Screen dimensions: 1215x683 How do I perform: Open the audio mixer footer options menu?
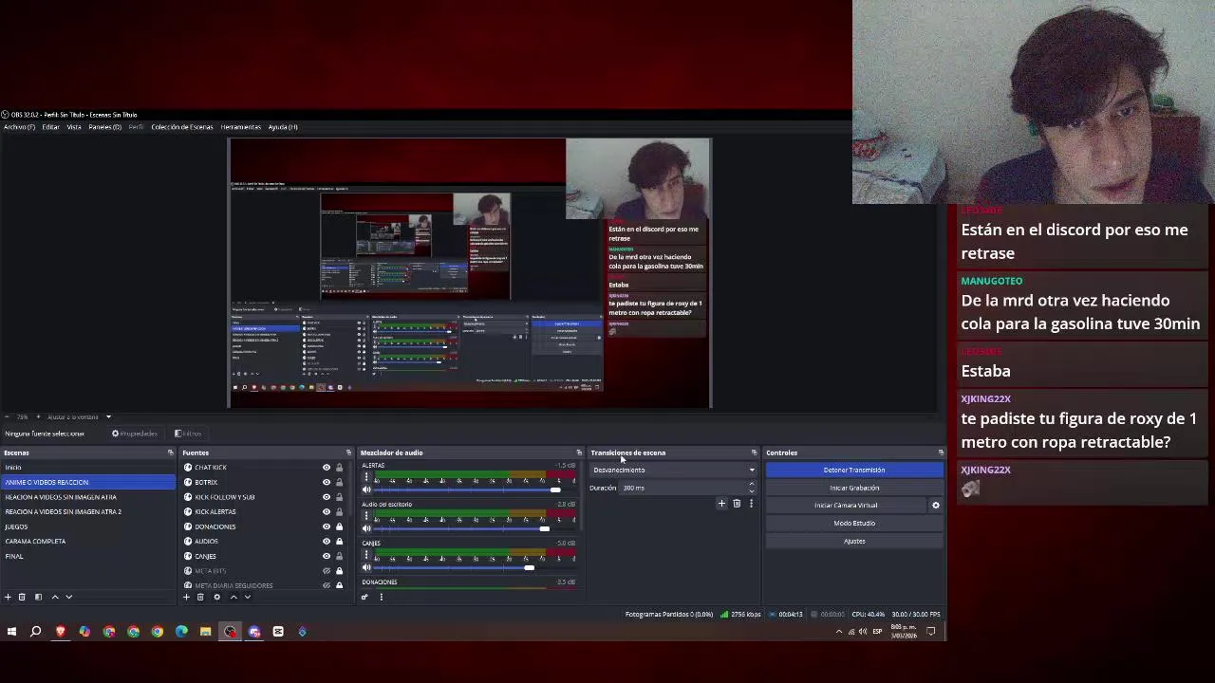coord(381,597)
